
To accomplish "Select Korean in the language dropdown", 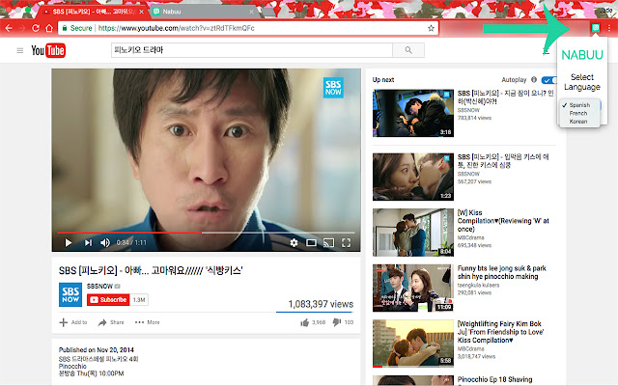I will (x=579, y=122).
